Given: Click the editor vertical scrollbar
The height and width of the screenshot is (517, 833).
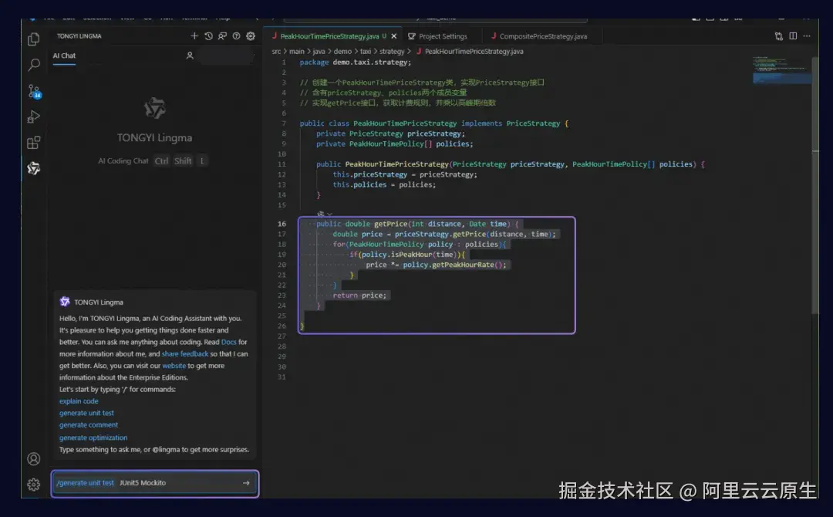Looking at the screenshot, I should pyautogui.click(x=815, y=186).
